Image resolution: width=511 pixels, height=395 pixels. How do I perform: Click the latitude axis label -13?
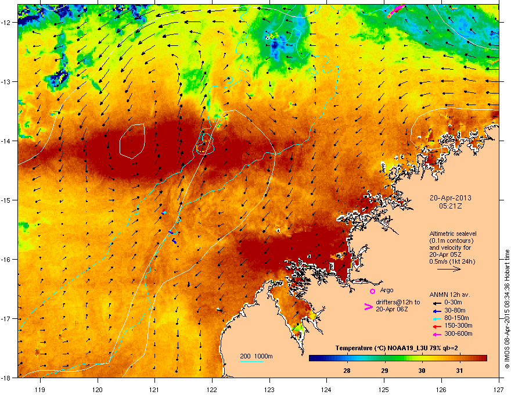pyautogui.click(x=7, y=81)
